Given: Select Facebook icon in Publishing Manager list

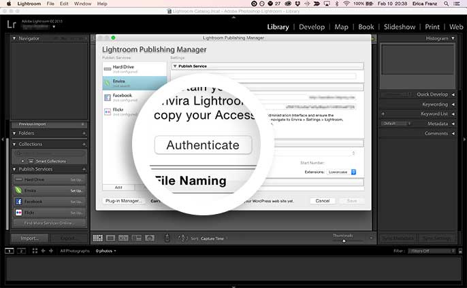Looking at the screenshot, I should pyautogui.click(x=108, y=97).
